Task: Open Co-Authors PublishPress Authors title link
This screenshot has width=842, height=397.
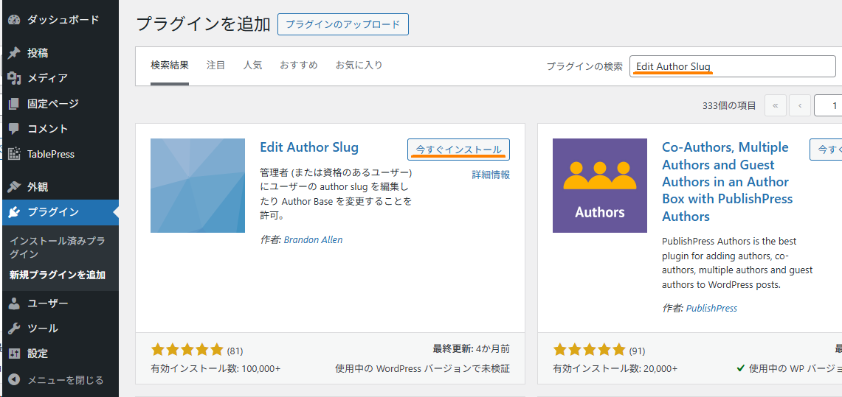Action: click(x=728, y=182)
